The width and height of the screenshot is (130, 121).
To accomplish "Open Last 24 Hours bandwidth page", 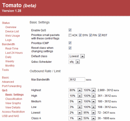I will click(14, 53).
